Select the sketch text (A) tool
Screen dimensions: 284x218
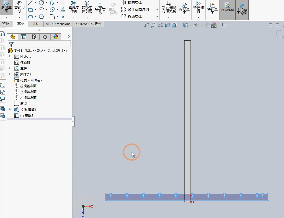click(x=63, y=10)
